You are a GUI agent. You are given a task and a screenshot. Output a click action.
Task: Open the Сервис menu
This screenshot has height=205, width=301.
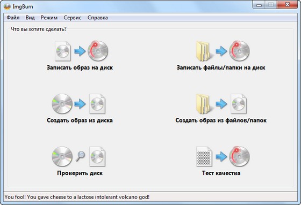coord(73,18)
